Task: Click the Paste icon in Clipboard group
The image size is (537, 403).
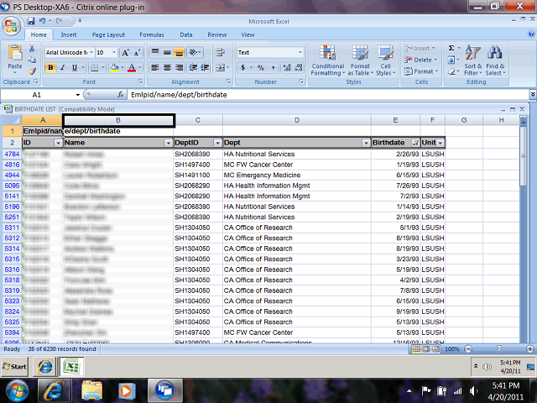Action: (x=15, y=55)
